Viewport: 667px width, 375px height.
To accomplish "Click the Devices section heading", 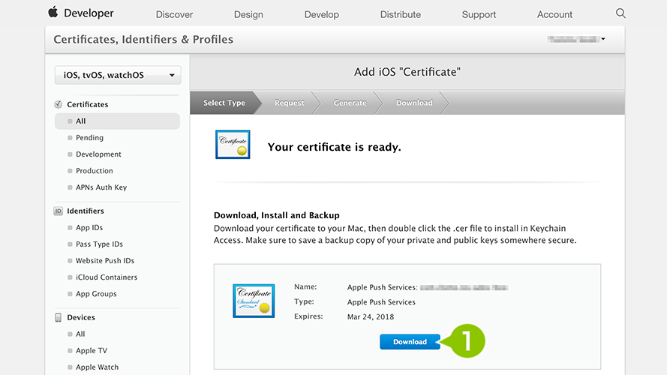I will pyautogui.click(x=81, y=317).
